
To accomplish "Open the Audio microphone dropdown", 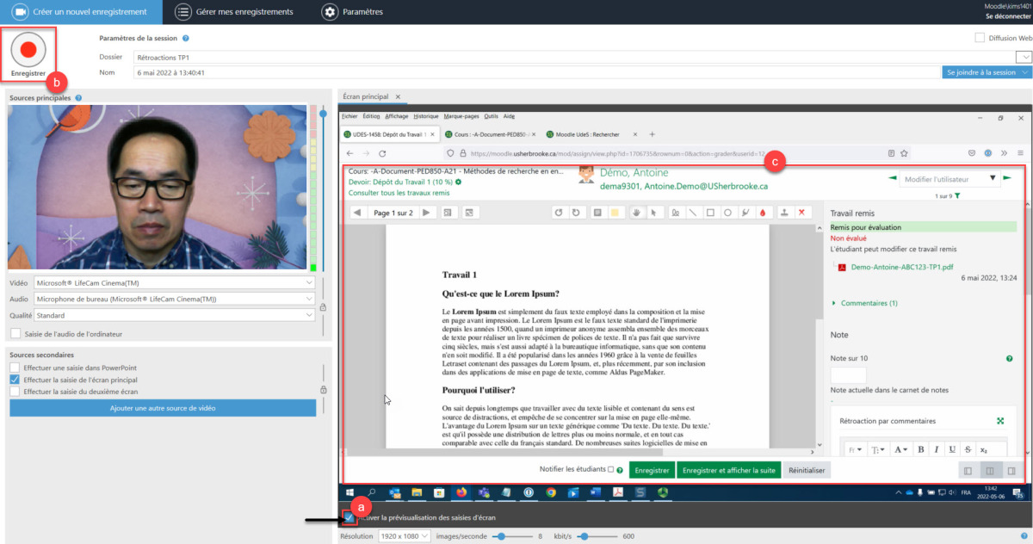I will (174, 300).
